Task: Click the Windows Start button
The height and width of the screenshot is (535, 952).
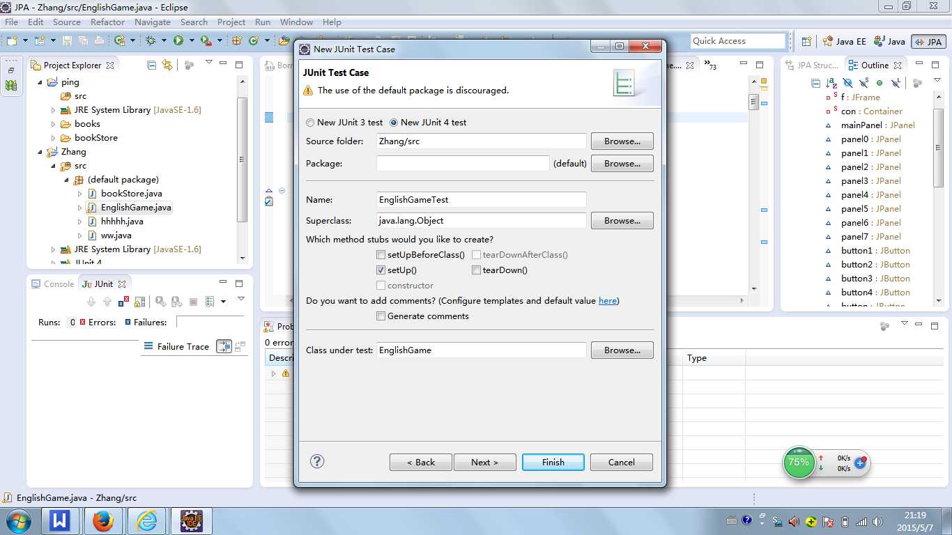Action: click(x=17, y=520)
